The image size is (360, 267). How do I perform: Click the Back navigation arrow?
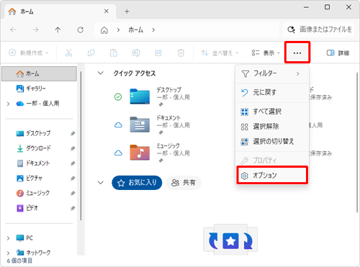pos(13,30)
